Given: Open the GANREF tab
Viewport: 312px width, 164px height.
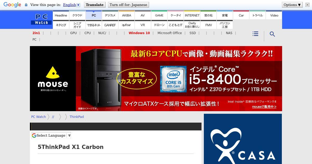Looking at the screenshot, I should (x=110, y=25).
